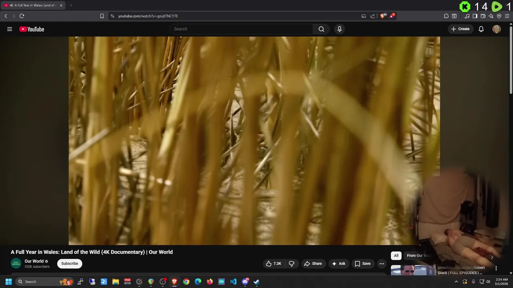Open browser extensions puzzle icon
Screen dimensions: 513x288
446,16
